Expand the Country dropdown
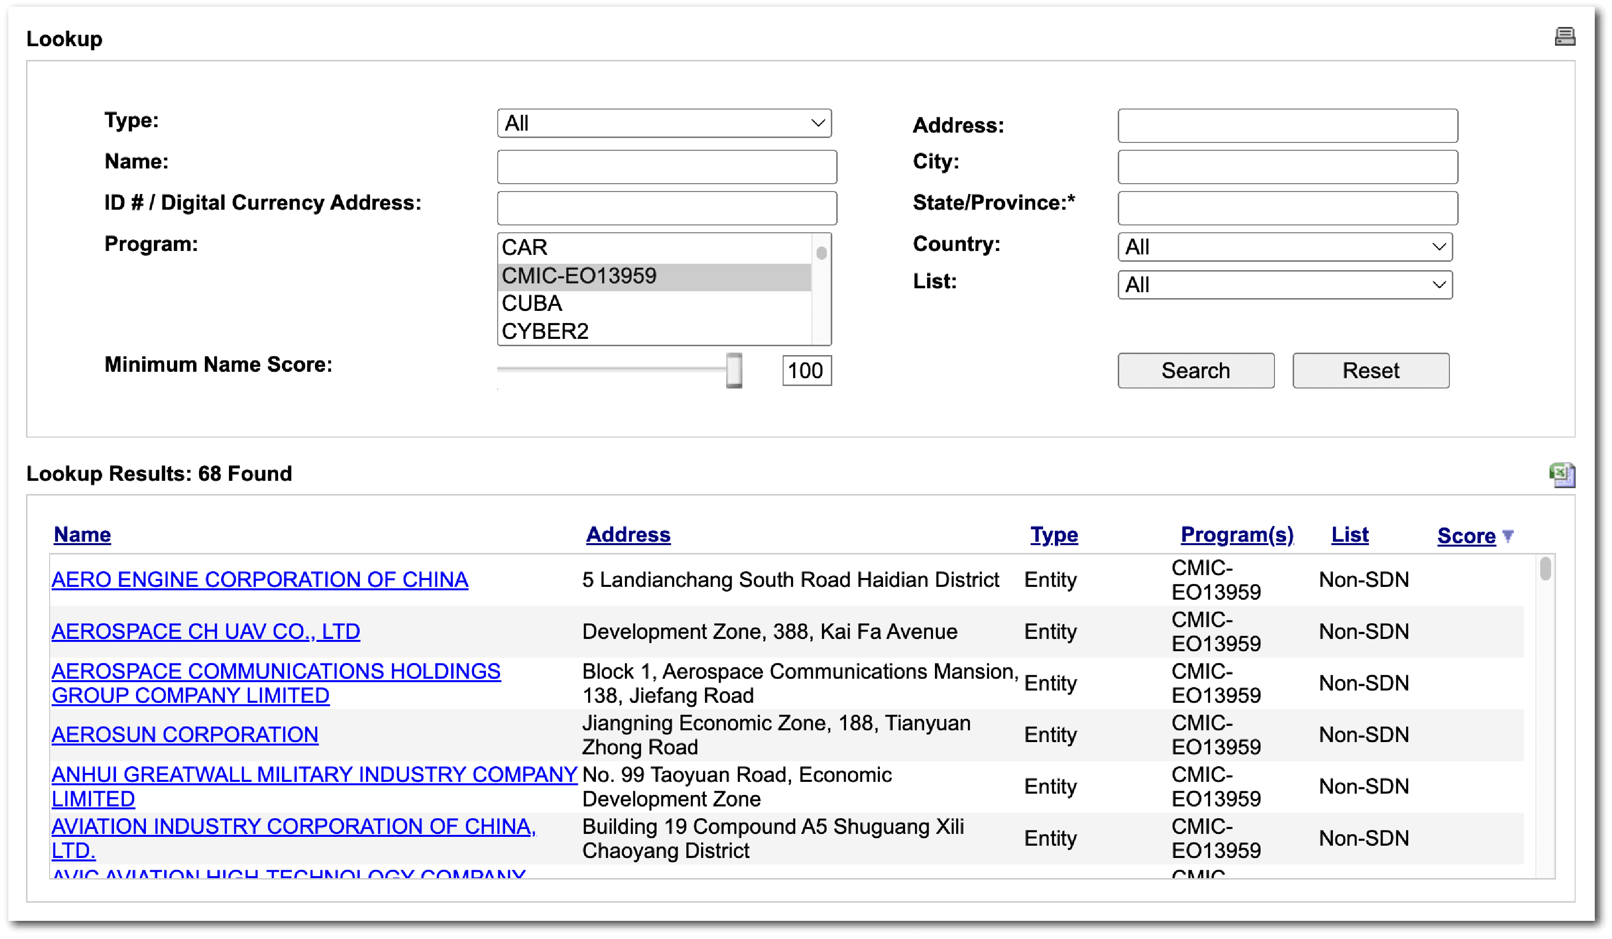This screenshot has height=939, width=1612. 1284,247
